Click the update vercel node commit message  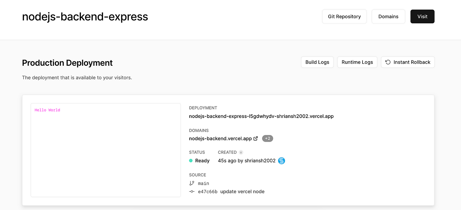242,192
